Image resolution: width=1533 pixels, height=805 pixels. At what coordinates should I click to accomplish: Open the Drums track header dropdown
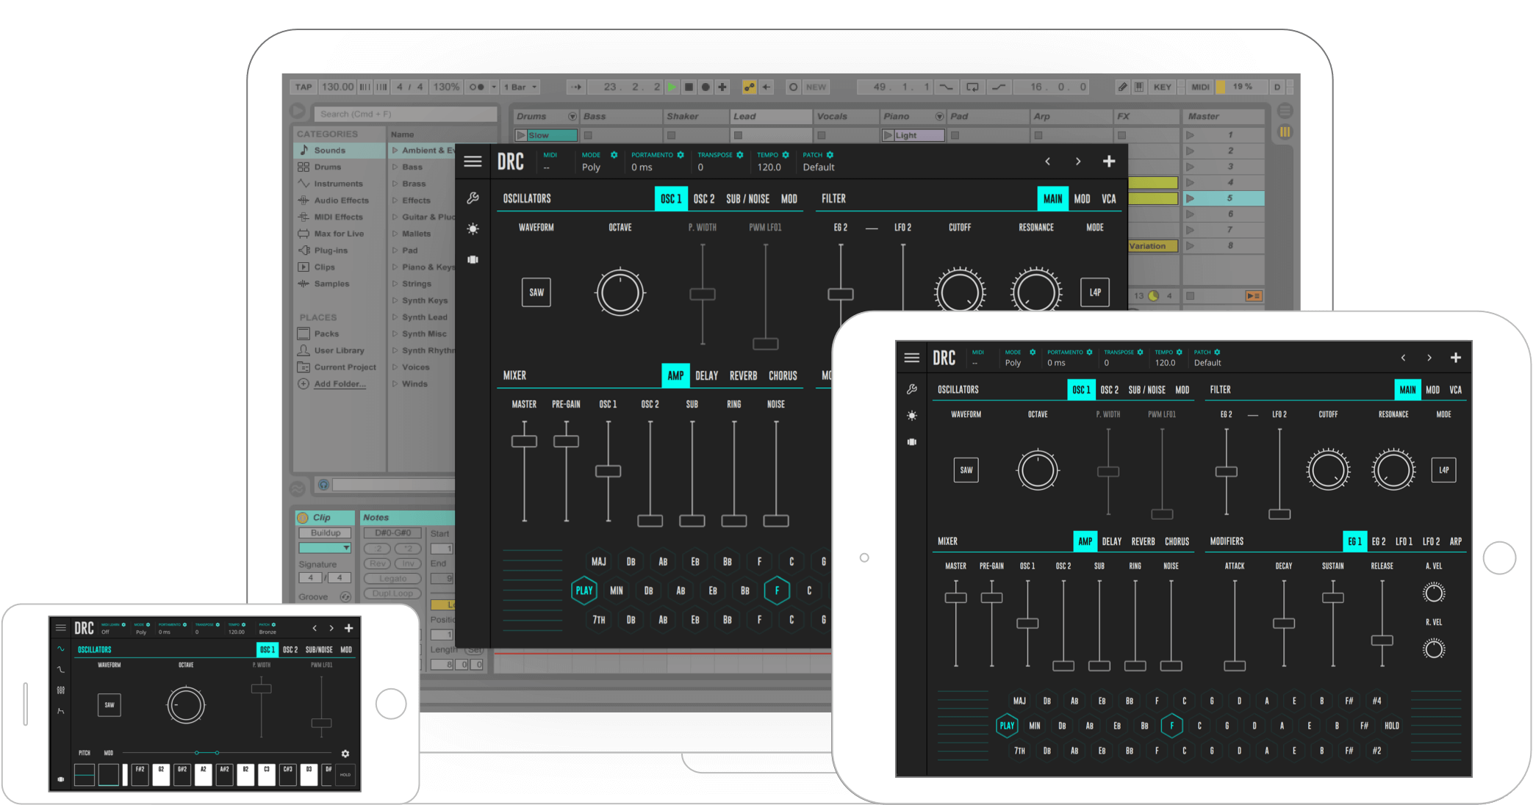click(x=572, y=116)
